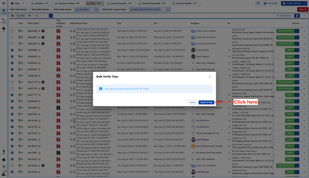309x178 pixels.
Task: Click the filter funnel icon beside Show Map
Action: click(x=258, y=3)
